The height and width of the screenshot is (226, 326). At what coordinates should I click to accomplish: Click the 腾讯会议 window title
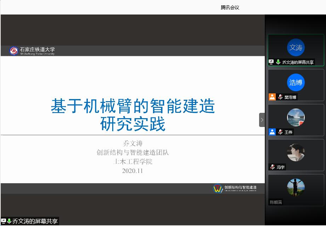click(x=230, y=7)
